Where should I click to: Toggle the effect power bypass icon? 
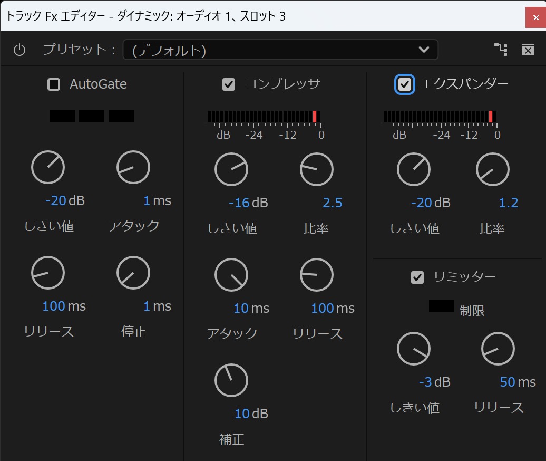tap(19, 50)
